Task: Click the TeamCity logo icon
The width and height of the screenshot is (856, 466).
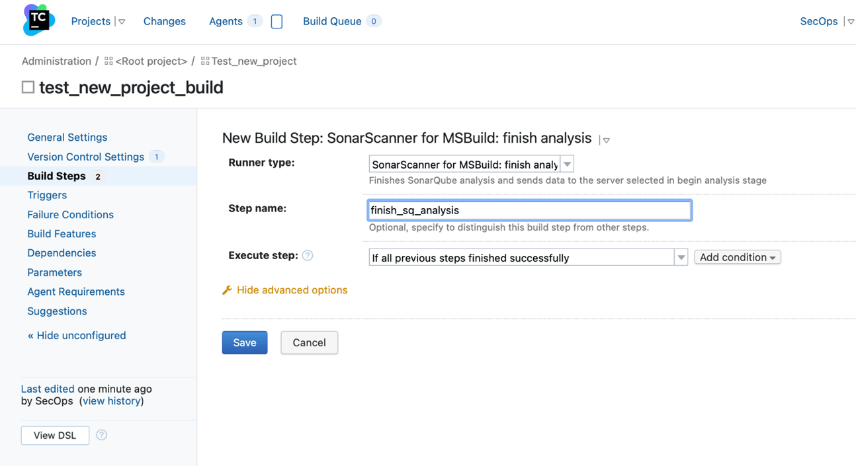Action: 39,20
